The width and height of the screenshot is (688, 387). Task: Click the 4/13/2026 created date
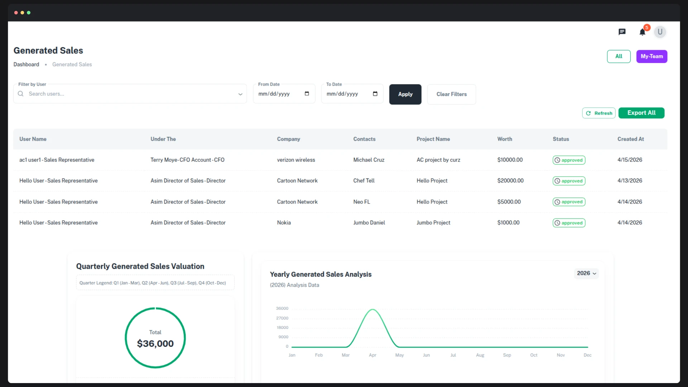coord(630,181)
